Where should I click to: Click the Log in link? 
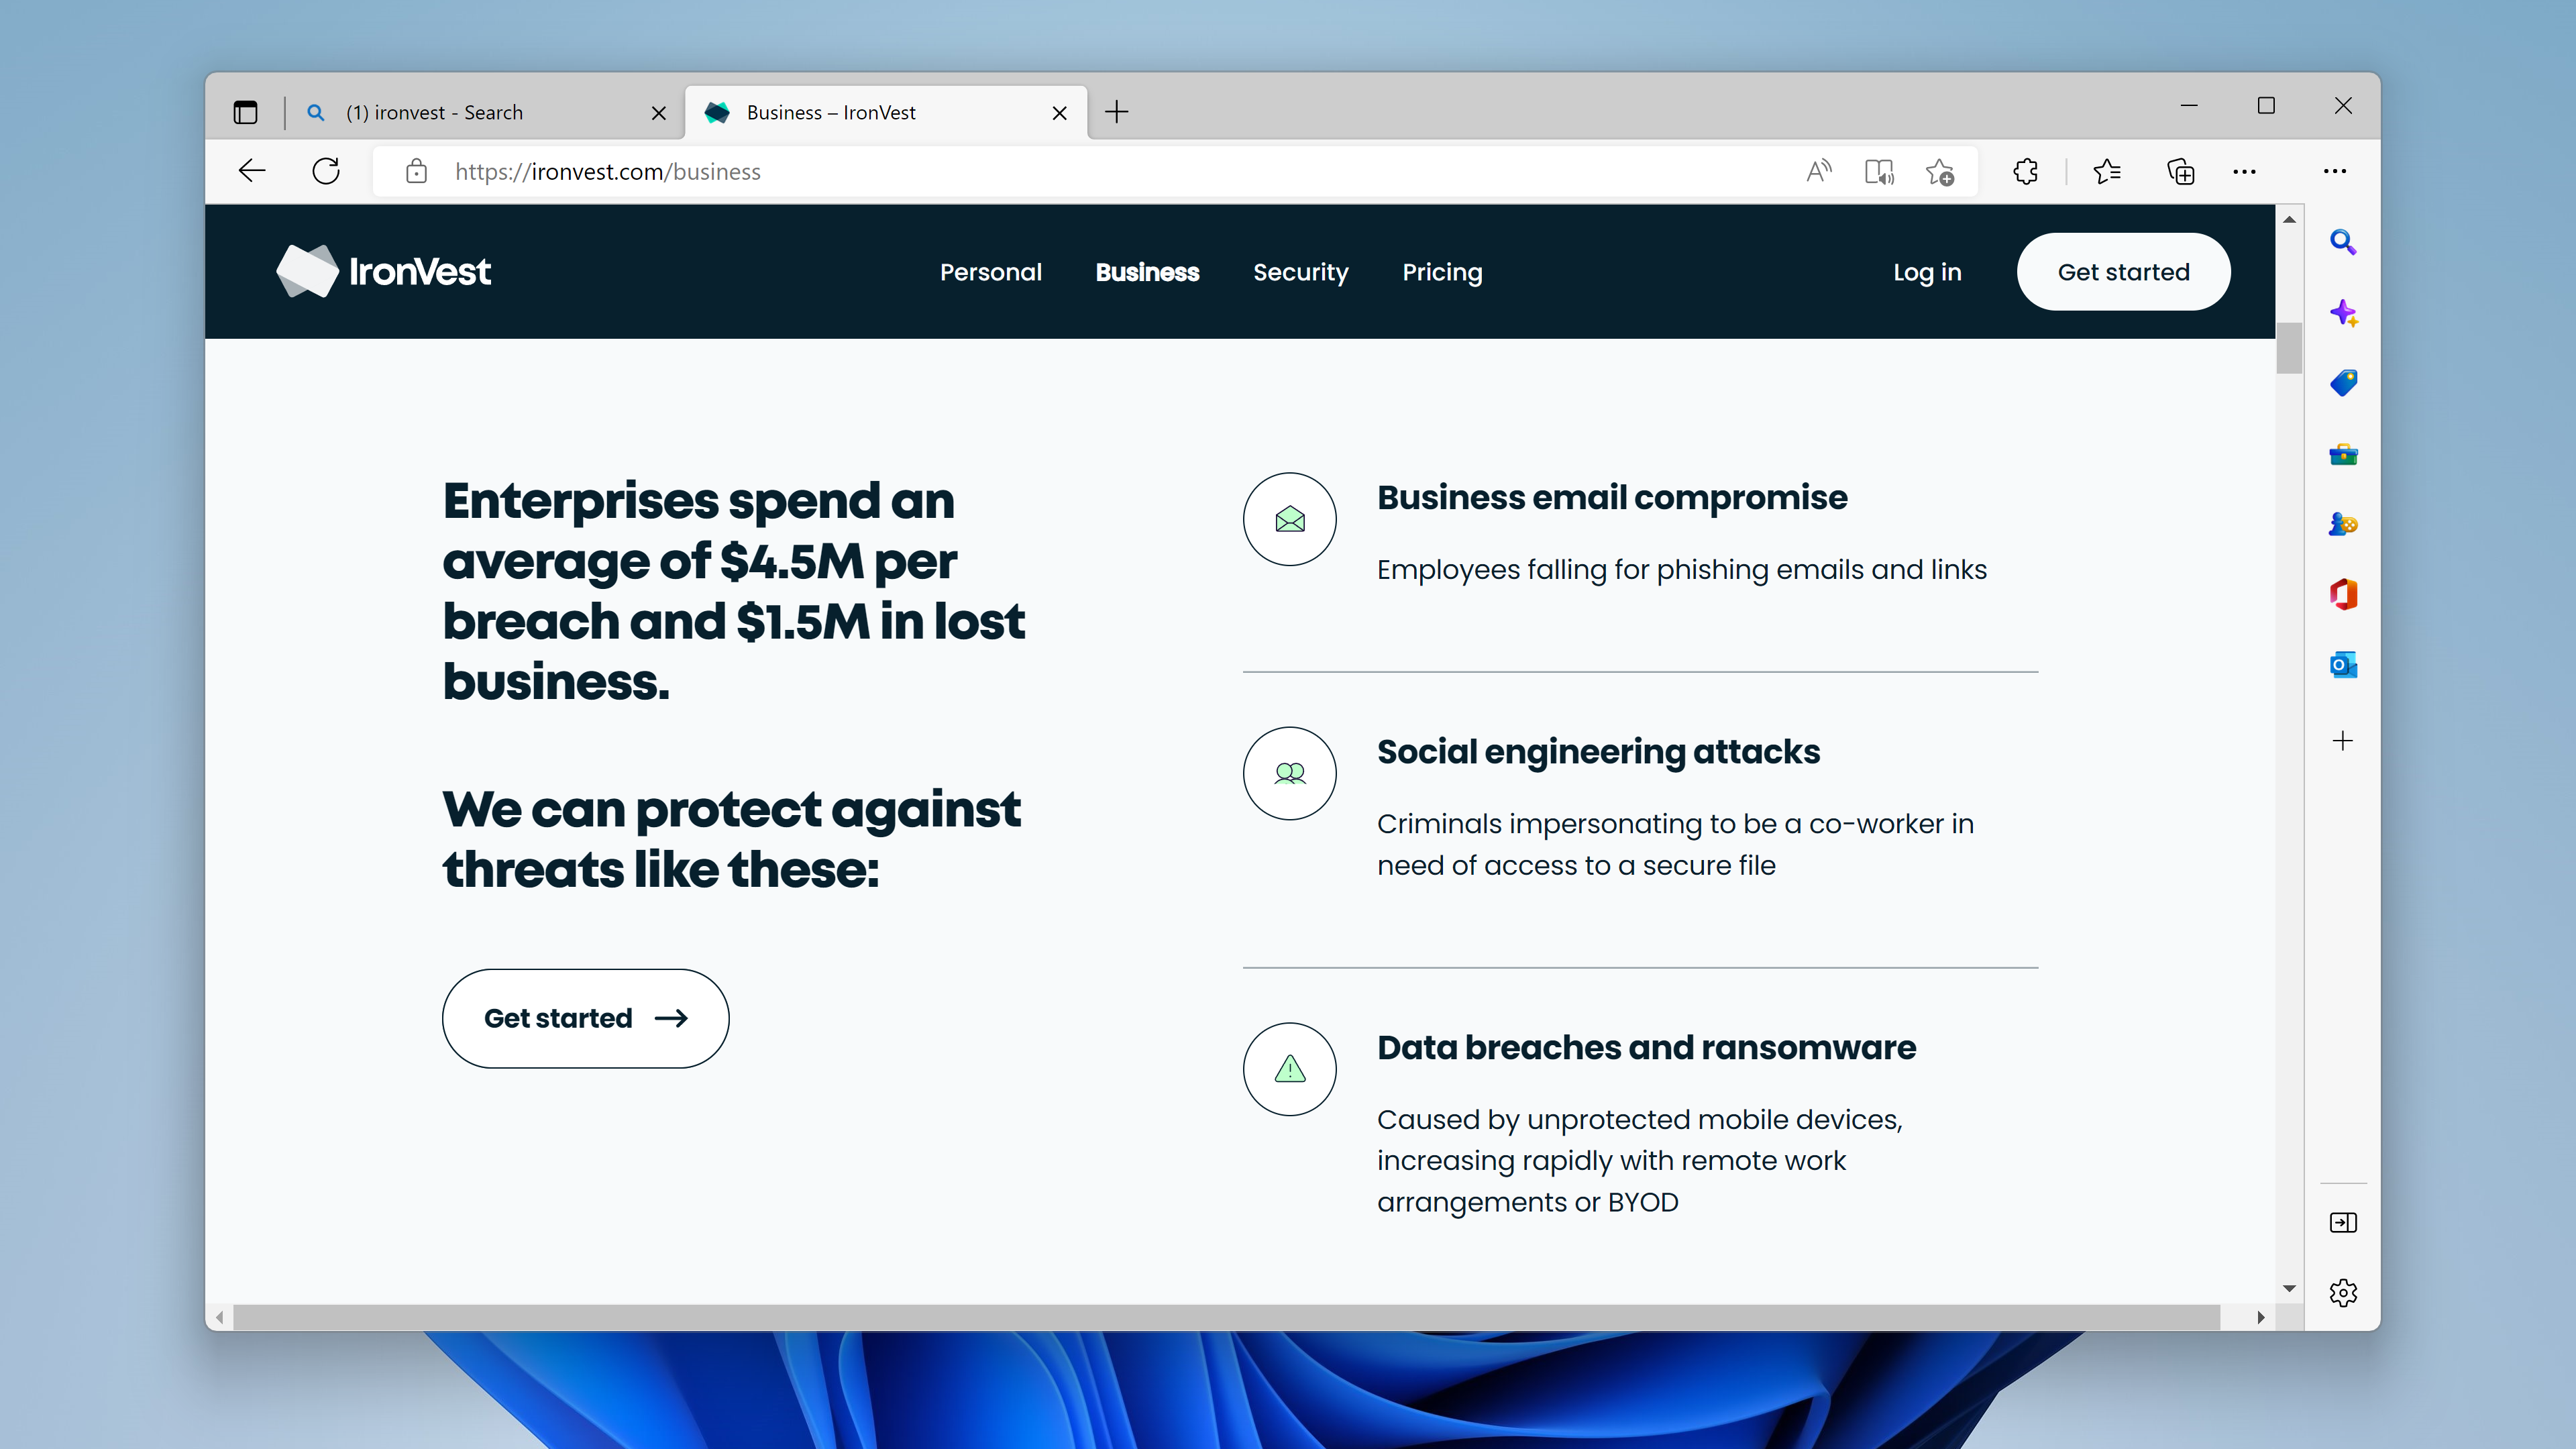tap(1926, 272)
